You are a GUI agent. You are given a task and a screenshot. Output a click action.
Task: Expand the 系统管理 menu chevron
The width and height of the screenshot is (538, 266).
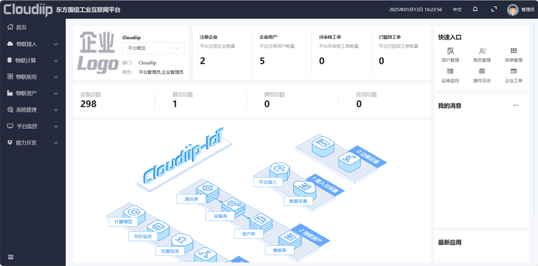(56, 110)
